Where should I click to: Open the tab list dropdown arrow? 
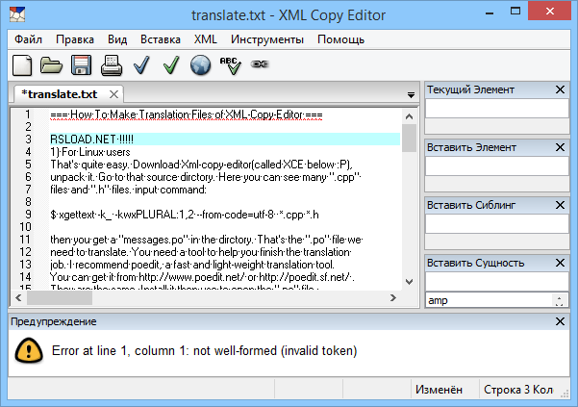click(411, 95)
